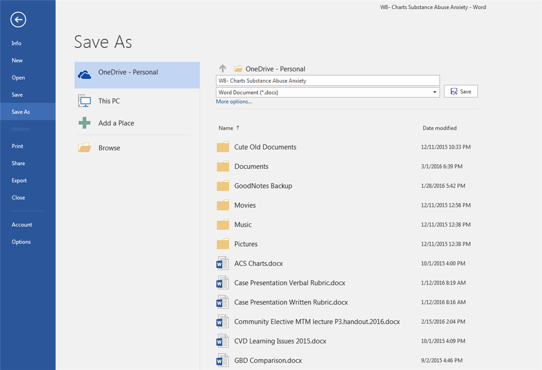Click the Music folder icon
The image size is (542, 370).
coord(223,224)
